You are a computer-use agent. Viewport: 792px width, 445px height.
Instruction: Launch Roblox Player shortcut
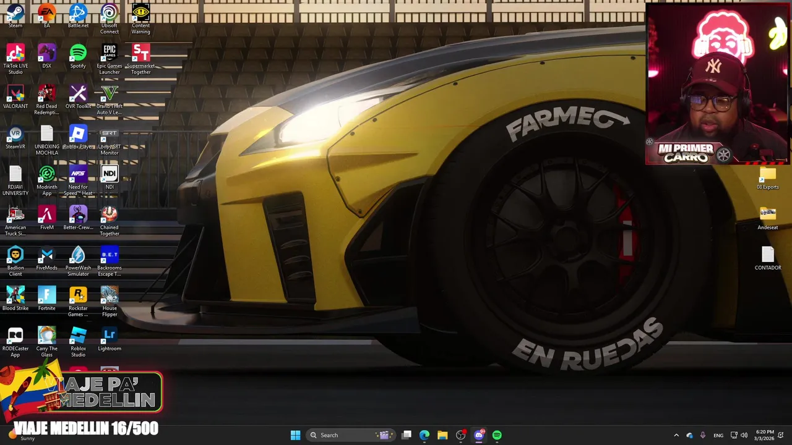click(78, 137)
